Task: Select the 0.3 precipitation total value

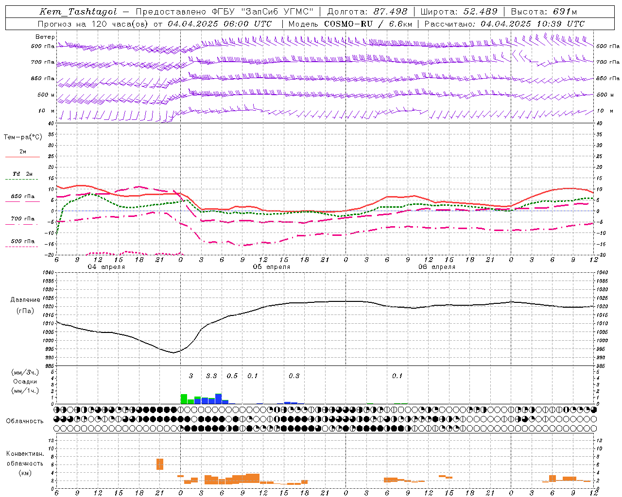Action: 294,376
